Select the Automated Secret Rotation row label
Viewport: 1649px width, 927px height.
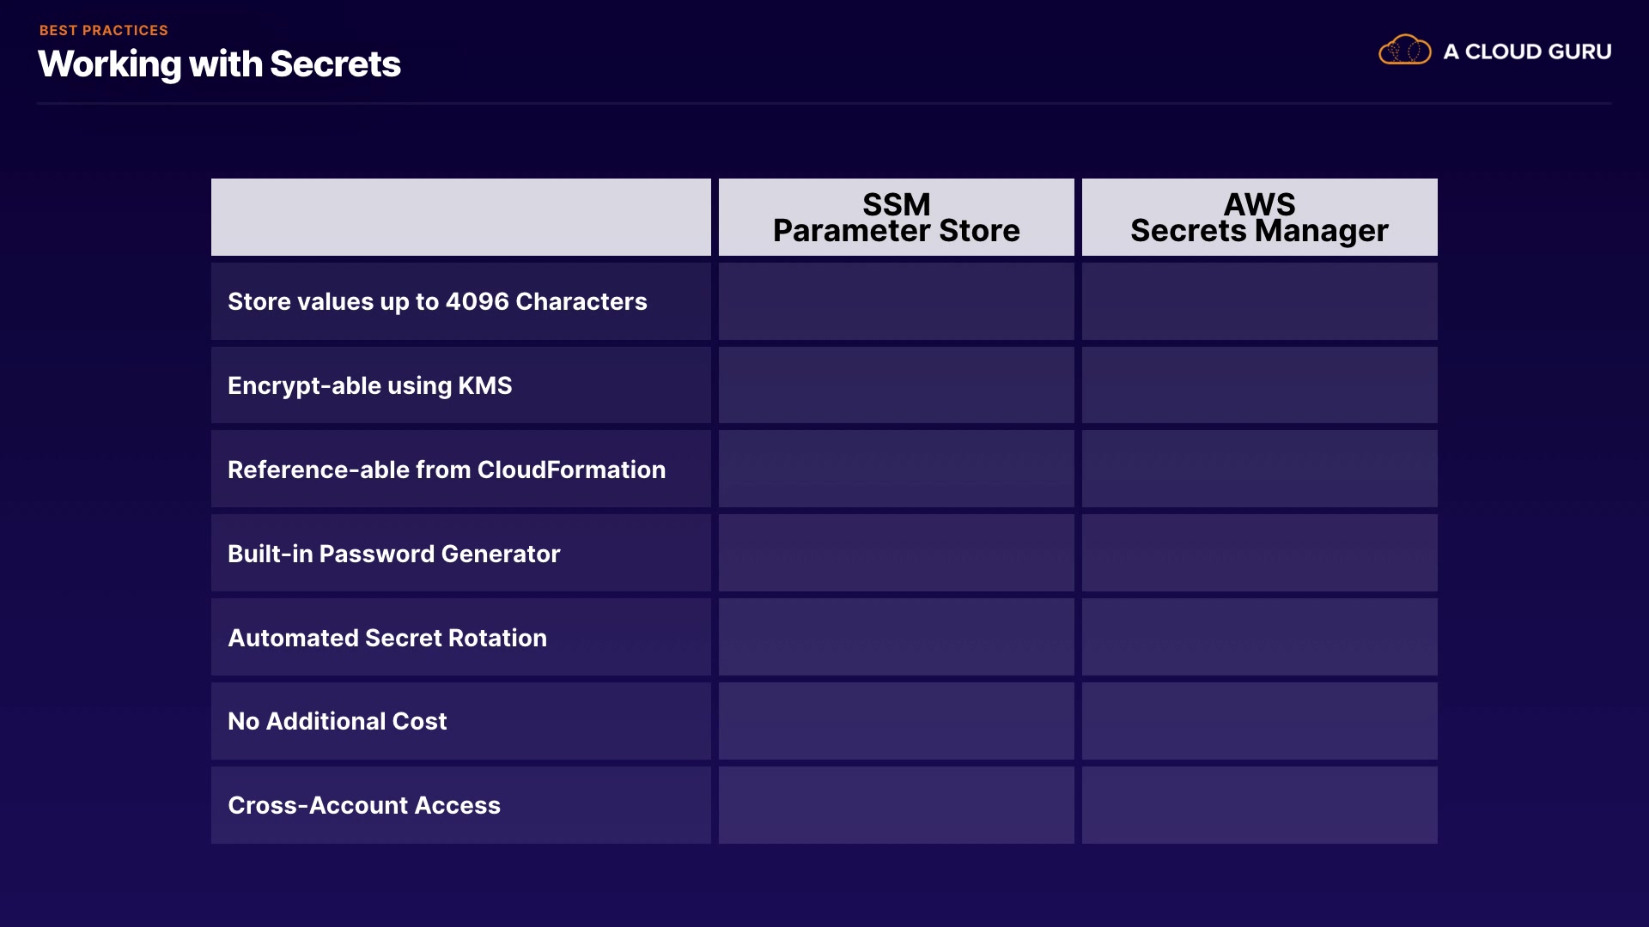387,638
